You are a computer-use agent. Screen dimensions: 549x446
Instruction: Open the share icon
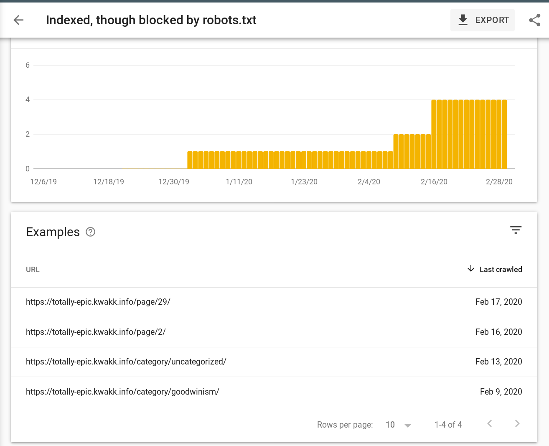[x=535, y=20]
